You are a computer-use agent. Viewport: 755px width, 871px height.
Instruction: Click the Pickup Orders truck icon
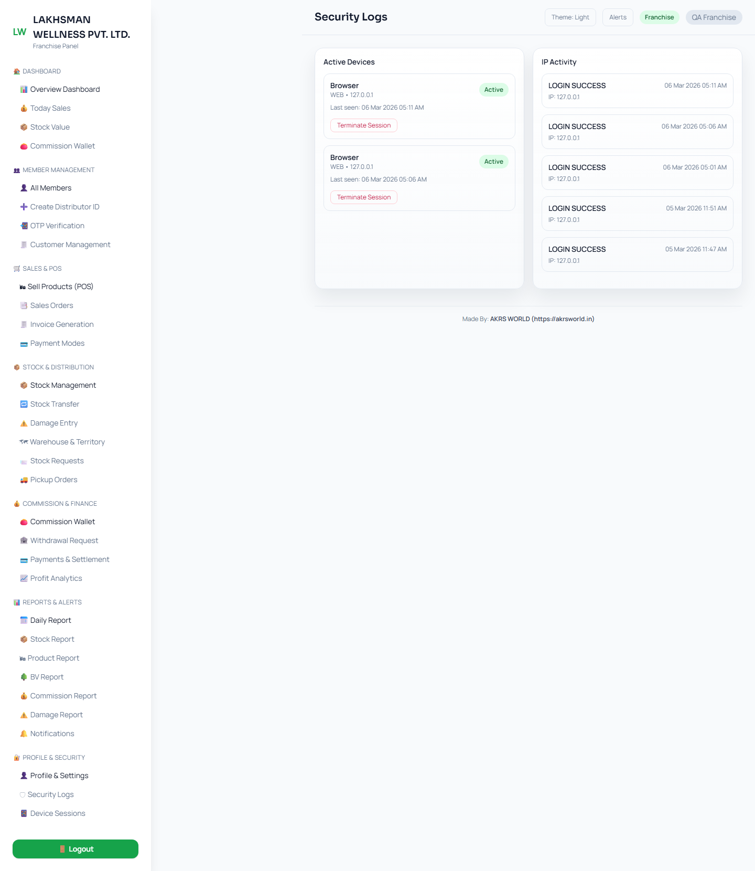[24, 480]
